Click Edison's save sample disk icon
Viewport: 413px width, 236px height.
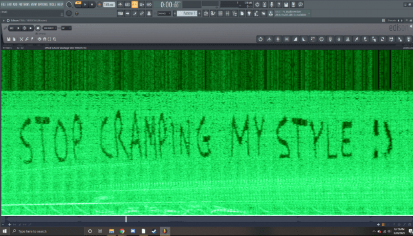[9, 39]
